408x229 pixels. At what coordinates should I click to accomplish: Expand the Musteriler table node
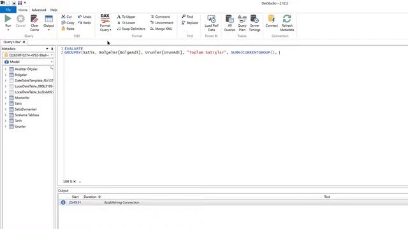click(x=6, y=98)
